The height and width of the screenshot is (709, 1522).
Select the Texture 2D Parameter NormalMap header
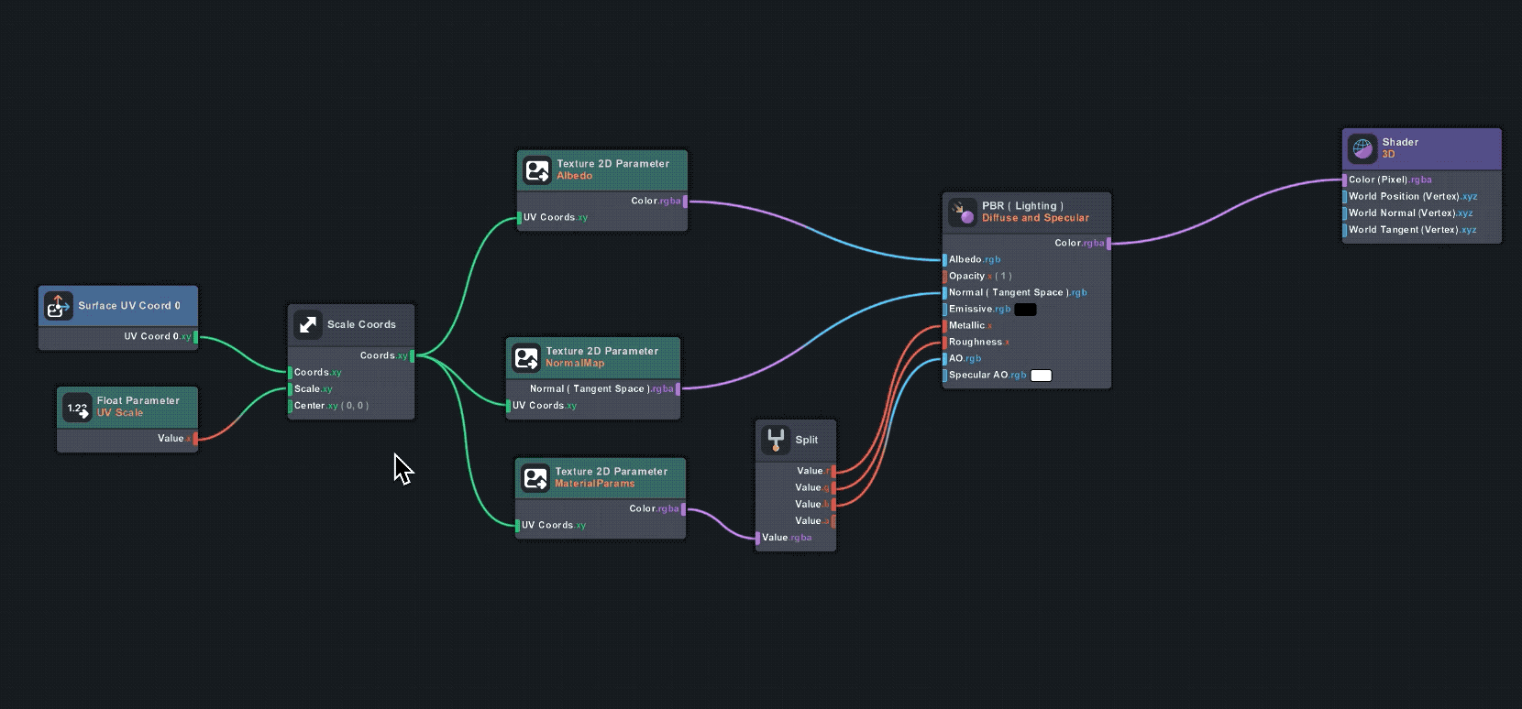(x=601, y=357)
